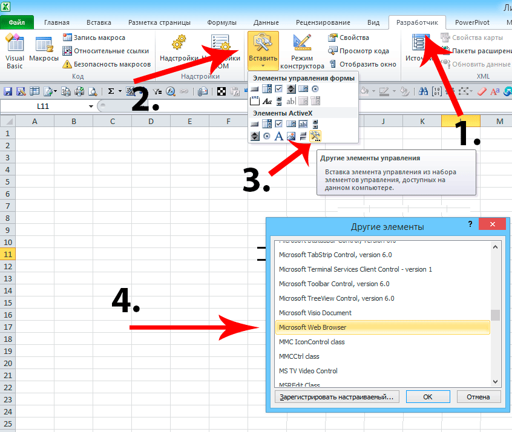The height and width of the screenshot is (432, 512).
Task: Click the checkerboard pattern icon
Action: [x=222, y=91]
